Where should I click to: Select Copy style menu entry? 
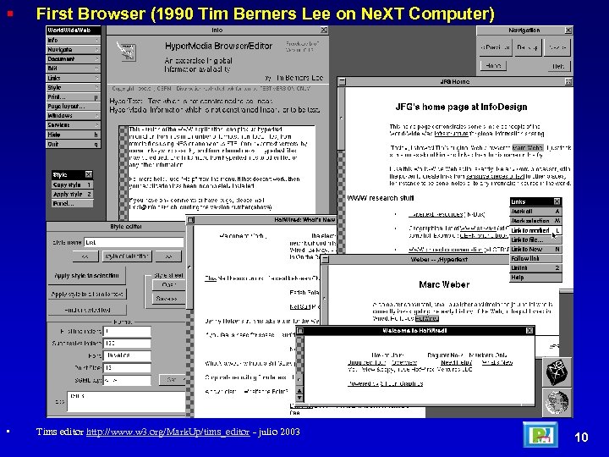pyautogui.click(x=73, y=184)
